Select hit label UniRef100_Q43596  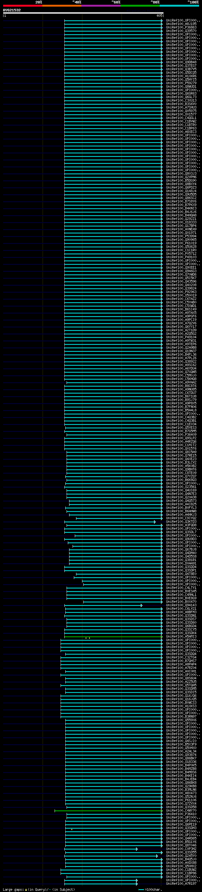pyautogui.click(x=181, y=282)
